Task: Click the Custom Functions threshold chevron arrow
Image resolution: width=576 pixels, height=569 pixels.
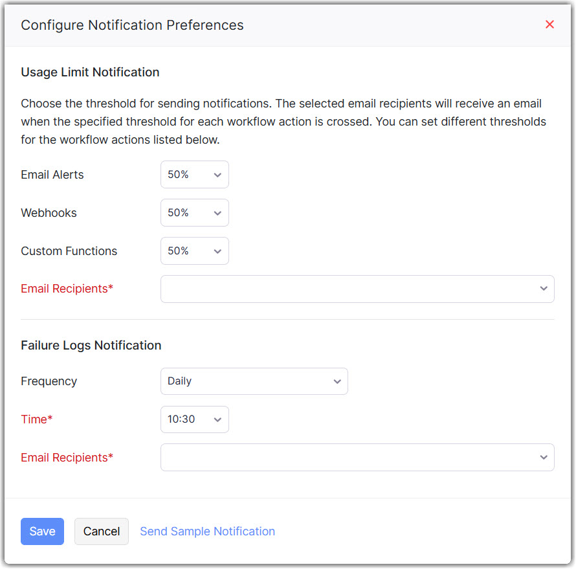Action: 217,251
